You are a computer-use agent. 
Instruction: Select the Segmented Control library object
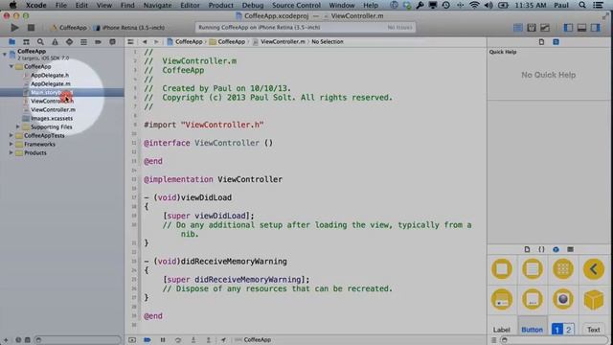tap(563, 330)
